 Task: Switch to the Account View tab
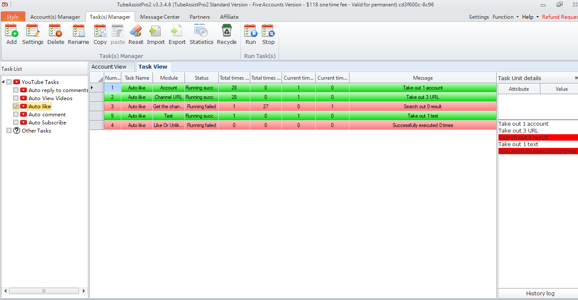[x=109, y=67]
